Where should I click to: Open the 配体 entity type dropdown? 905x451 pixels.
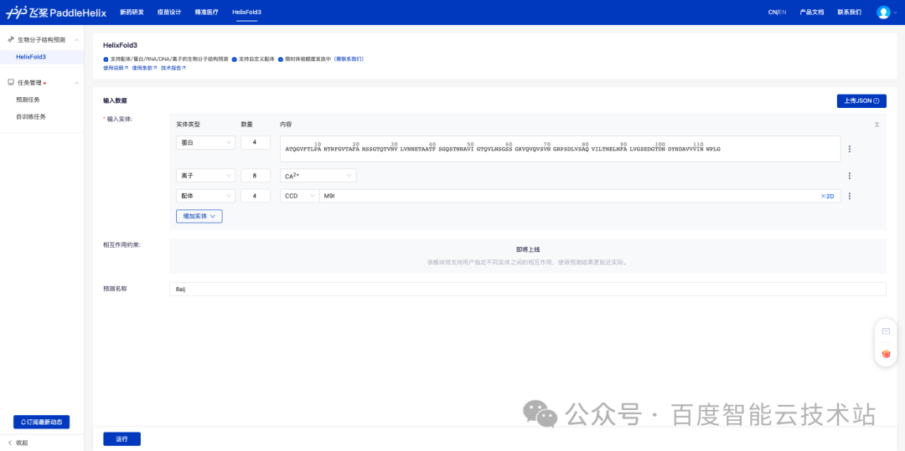pos(205,196)
